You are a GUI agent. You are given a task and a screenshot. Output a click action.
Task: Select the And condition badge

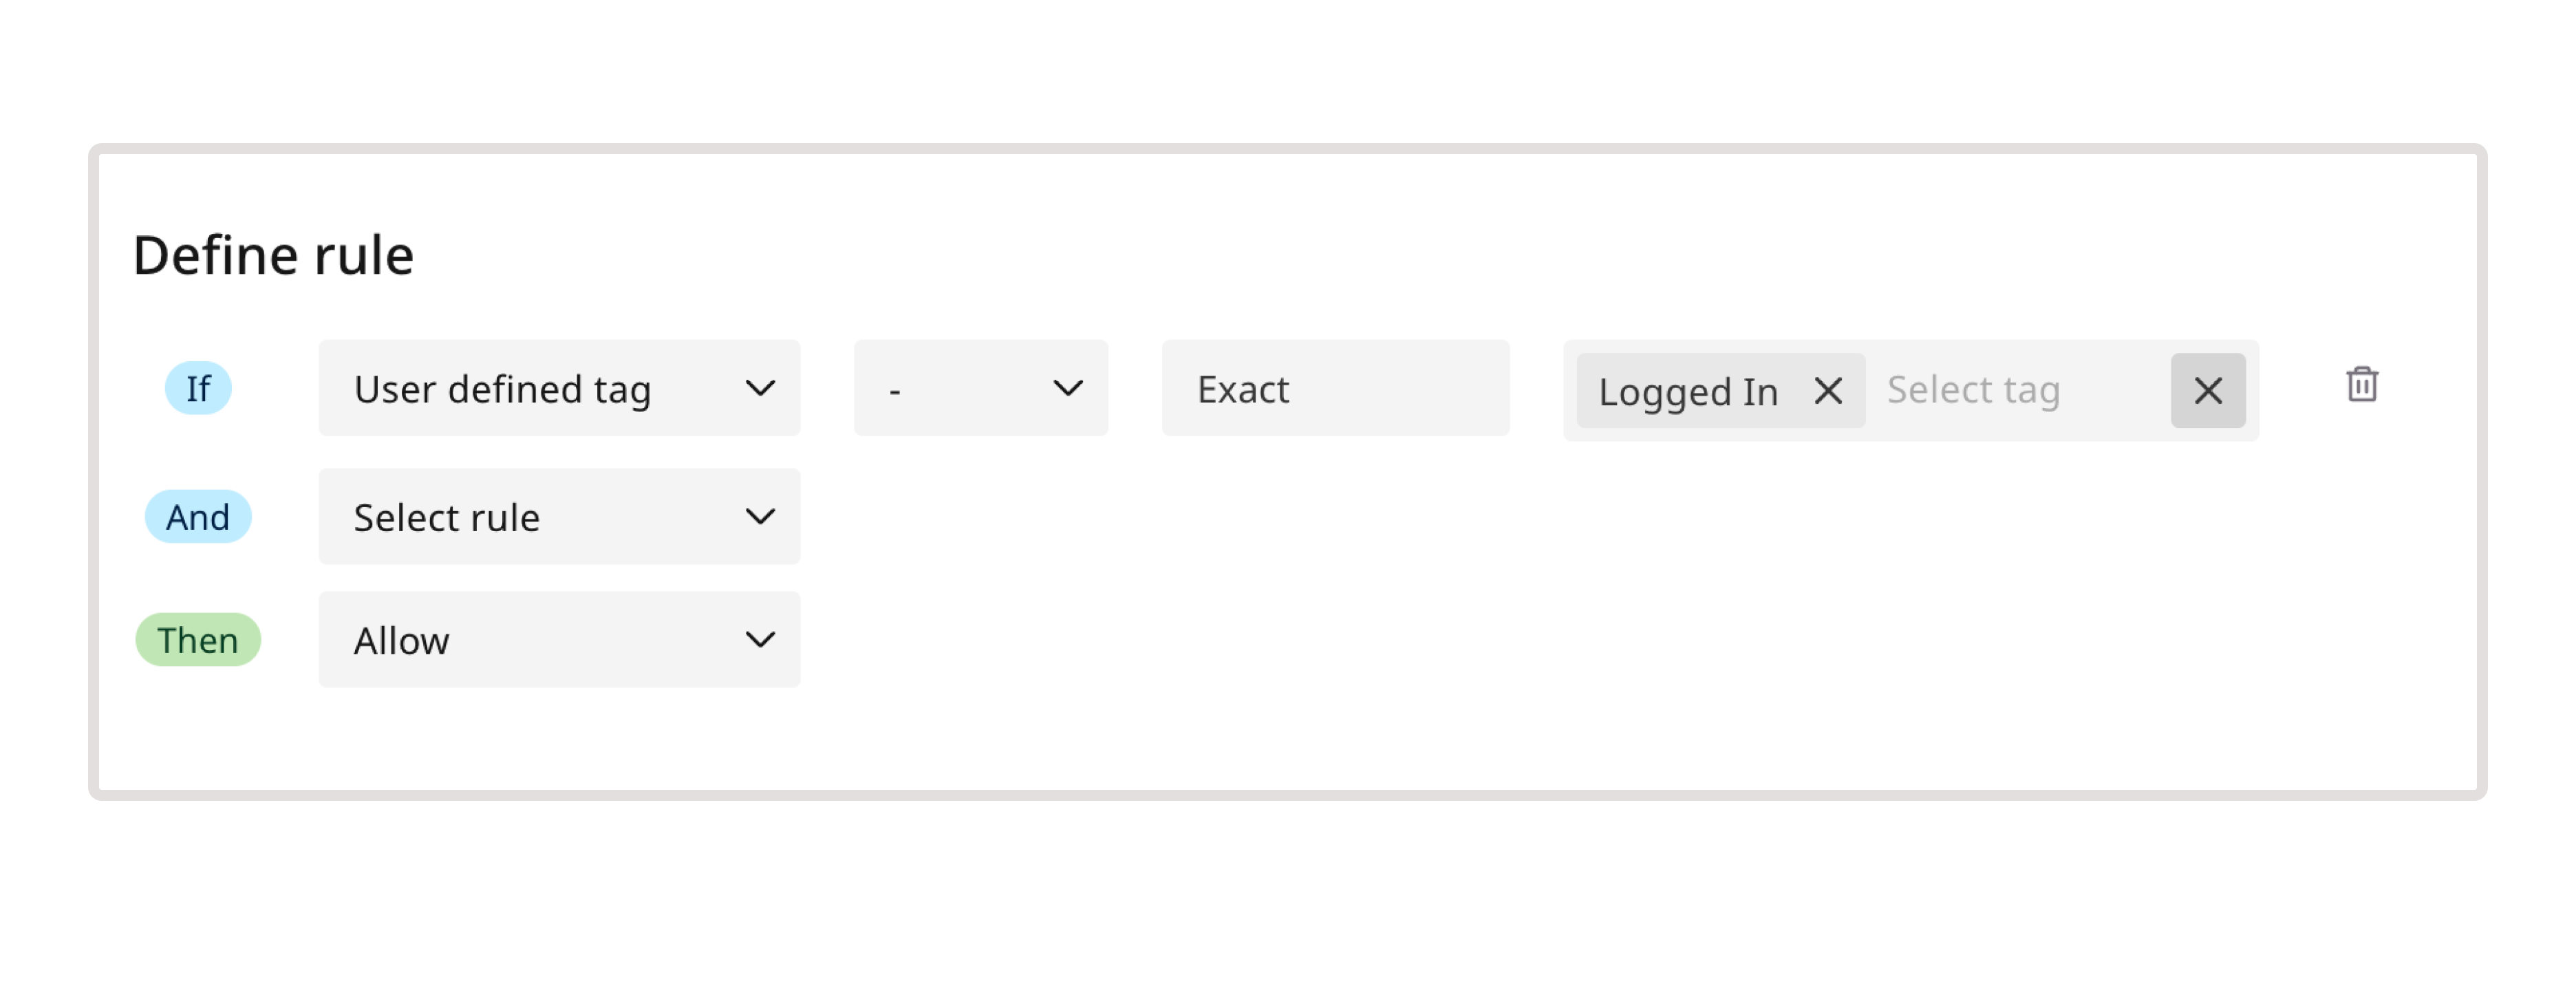click(x=197, y=516)
